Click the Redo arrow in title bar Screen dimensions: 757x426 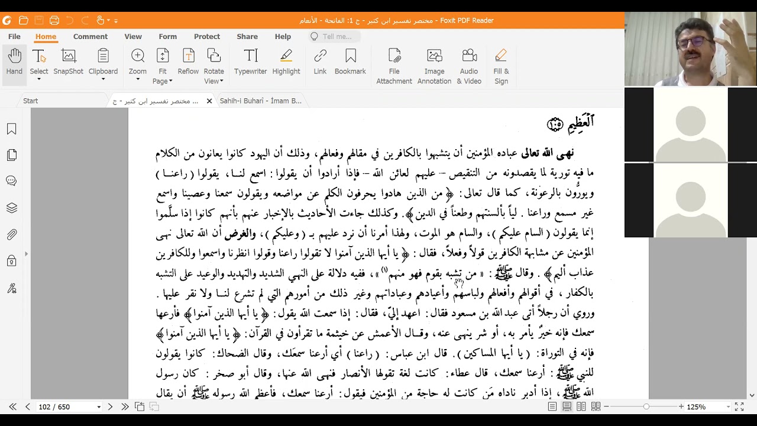(85, 20)
